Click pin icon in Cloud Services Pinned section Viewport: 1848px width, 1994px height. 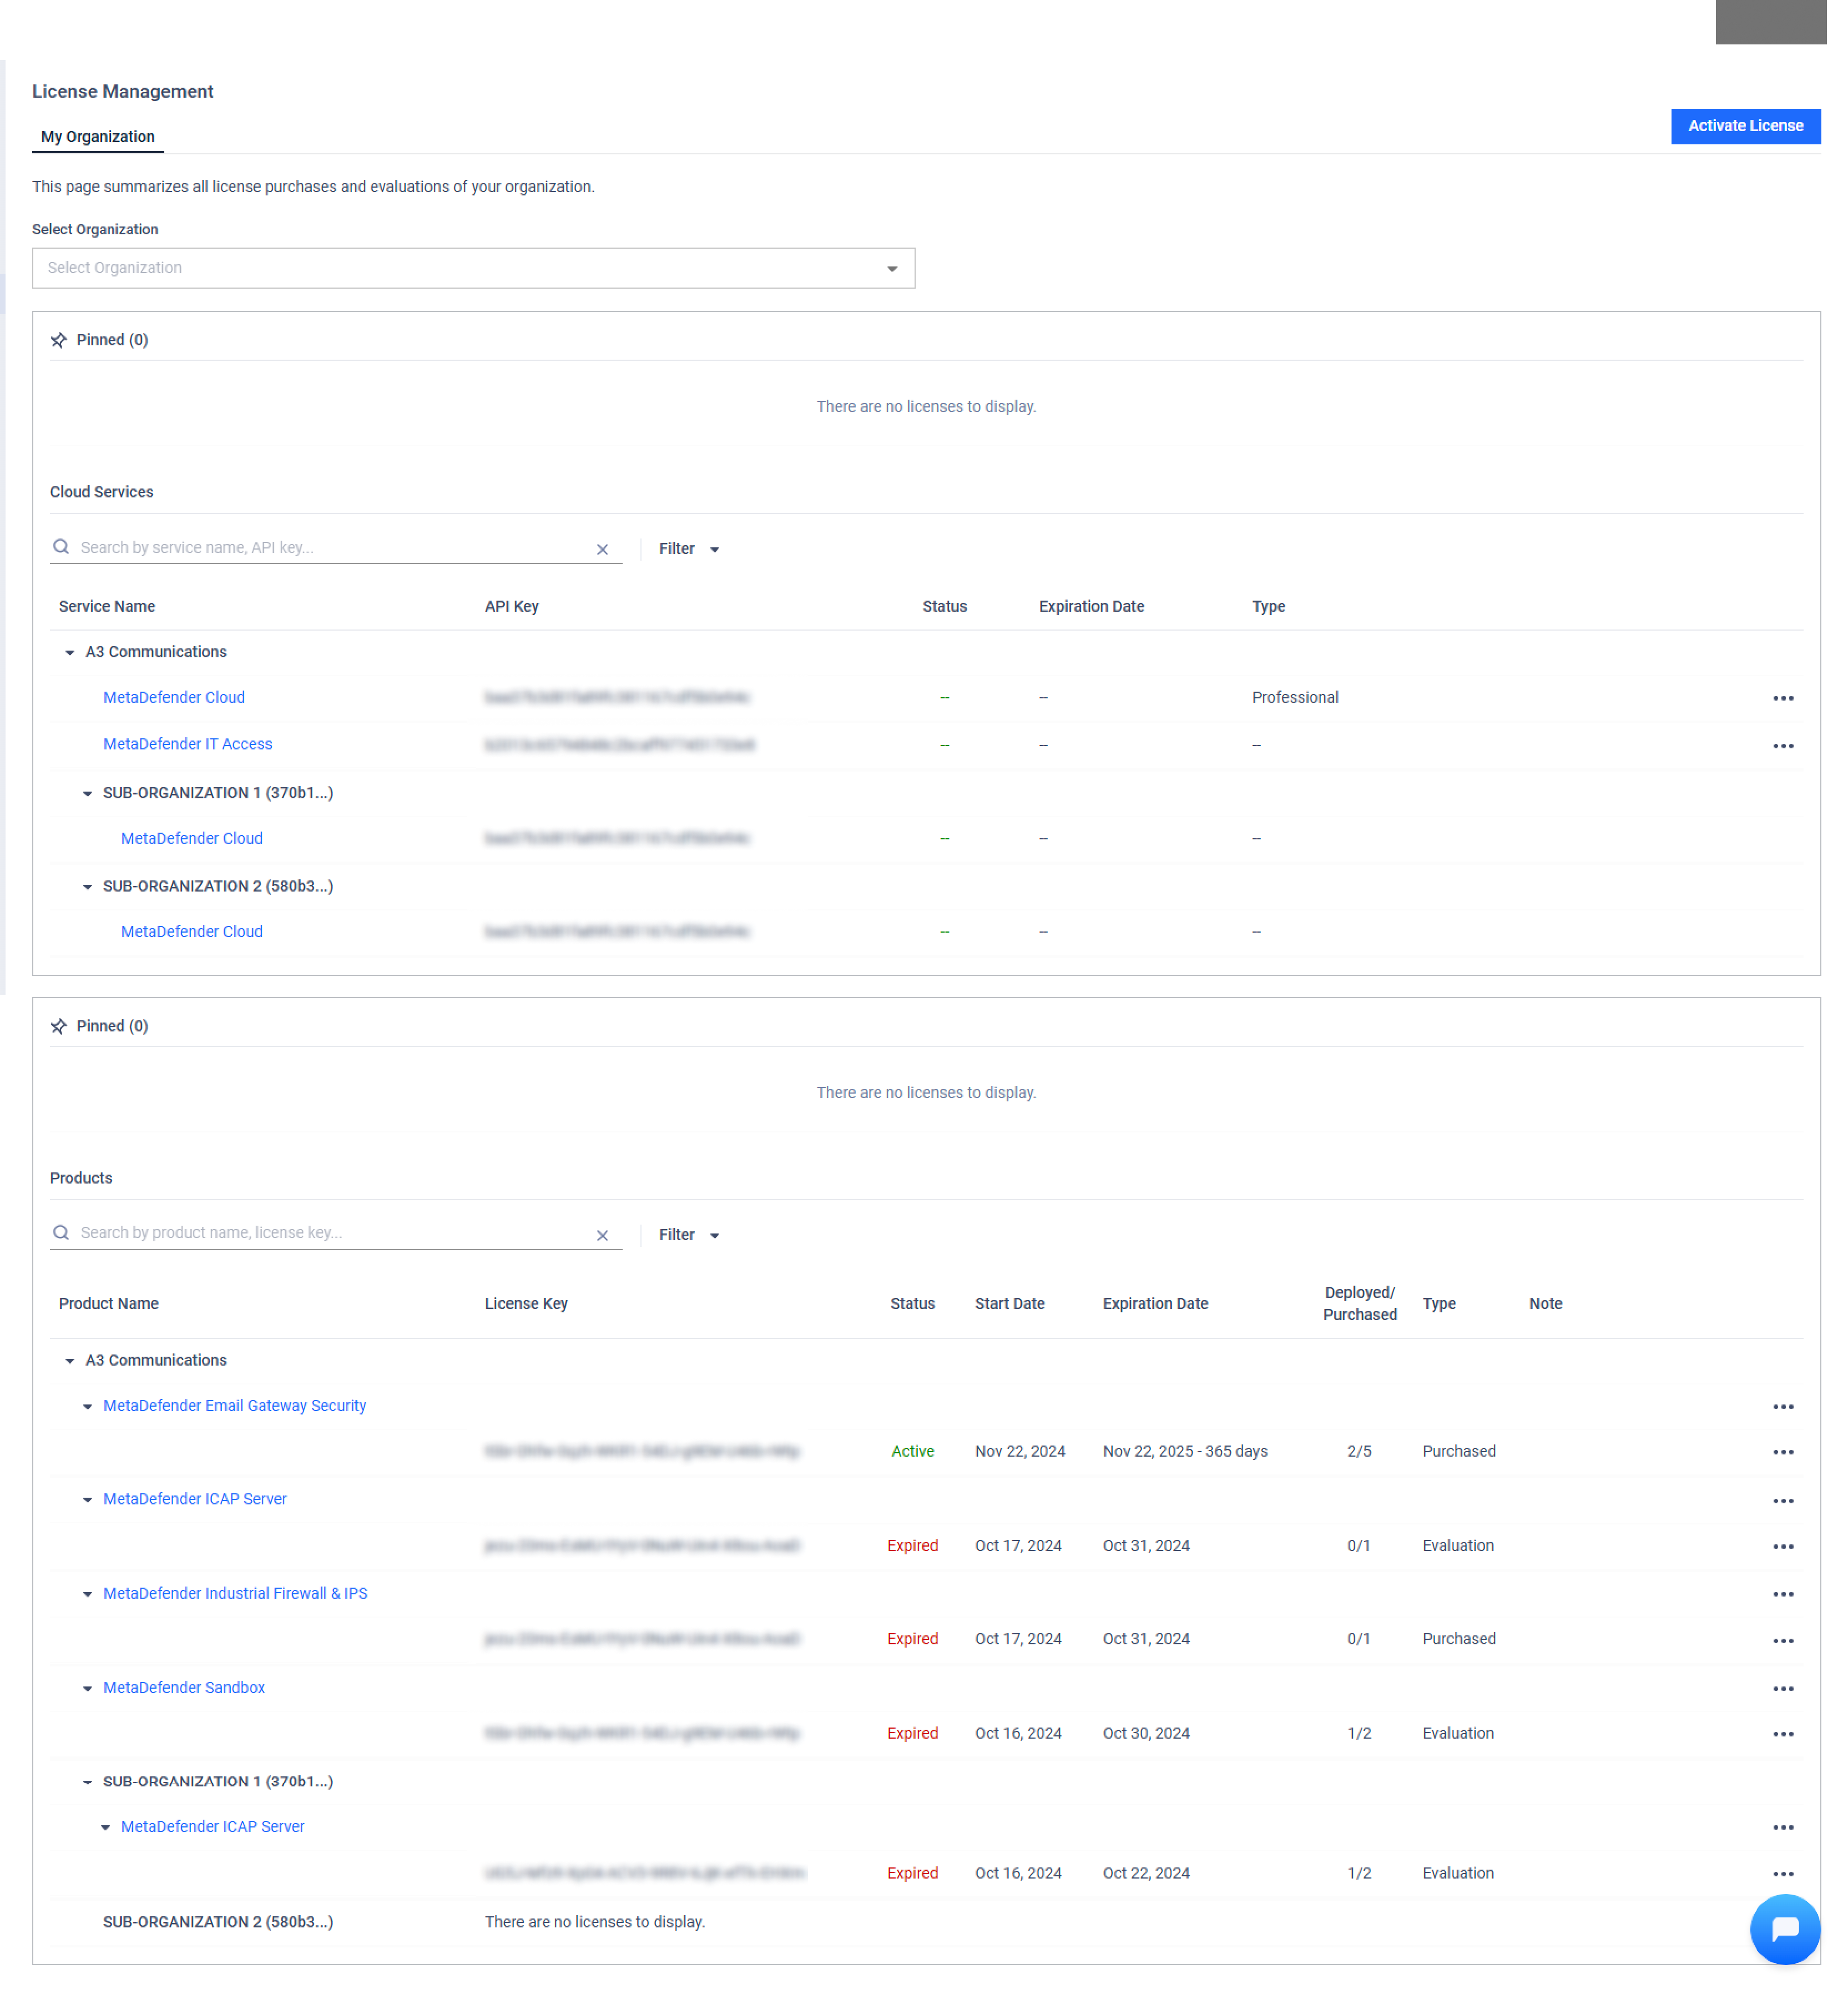(x=59, y=340)
